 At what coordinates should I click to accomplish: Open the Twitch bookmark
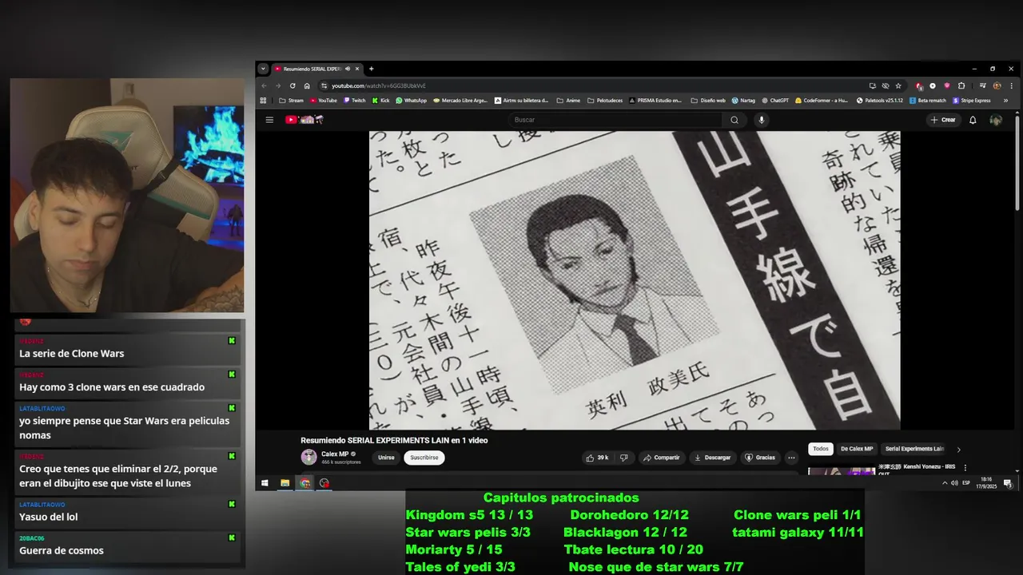pyautogui.click(x=354, y=101)
